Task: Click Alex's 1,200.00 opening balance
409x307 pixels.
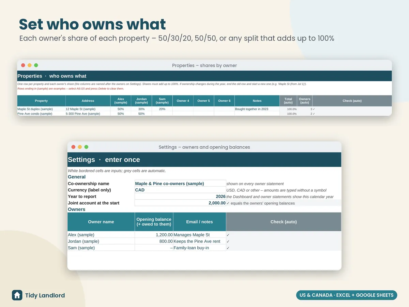Action: 154,235
